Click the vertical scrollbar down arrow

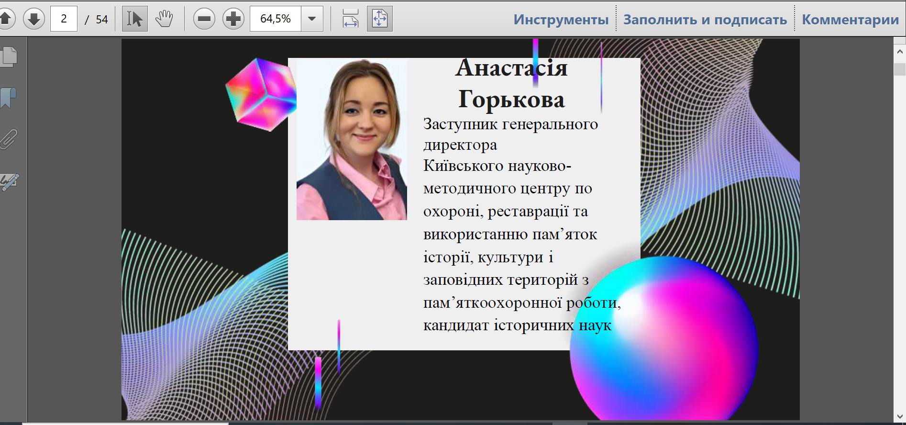click(x=900, y=416)
